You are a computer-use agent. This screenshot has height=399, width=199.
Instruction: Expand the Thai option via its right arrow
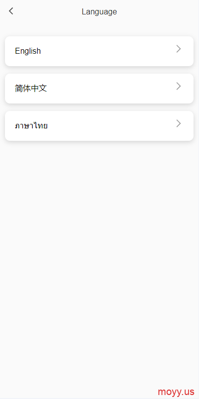click(x=179, y=124)
